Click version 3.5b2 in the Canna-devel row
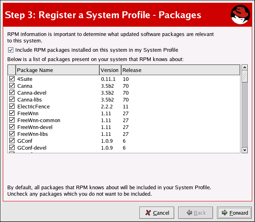255x222 pixels. (x=107, y=93)
